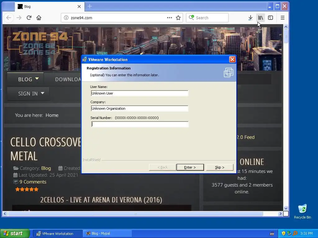This screenshot has height=238, width=318.
Task: Click '3577 guests and 2 members' text
Action: click(x=242, y=185)
